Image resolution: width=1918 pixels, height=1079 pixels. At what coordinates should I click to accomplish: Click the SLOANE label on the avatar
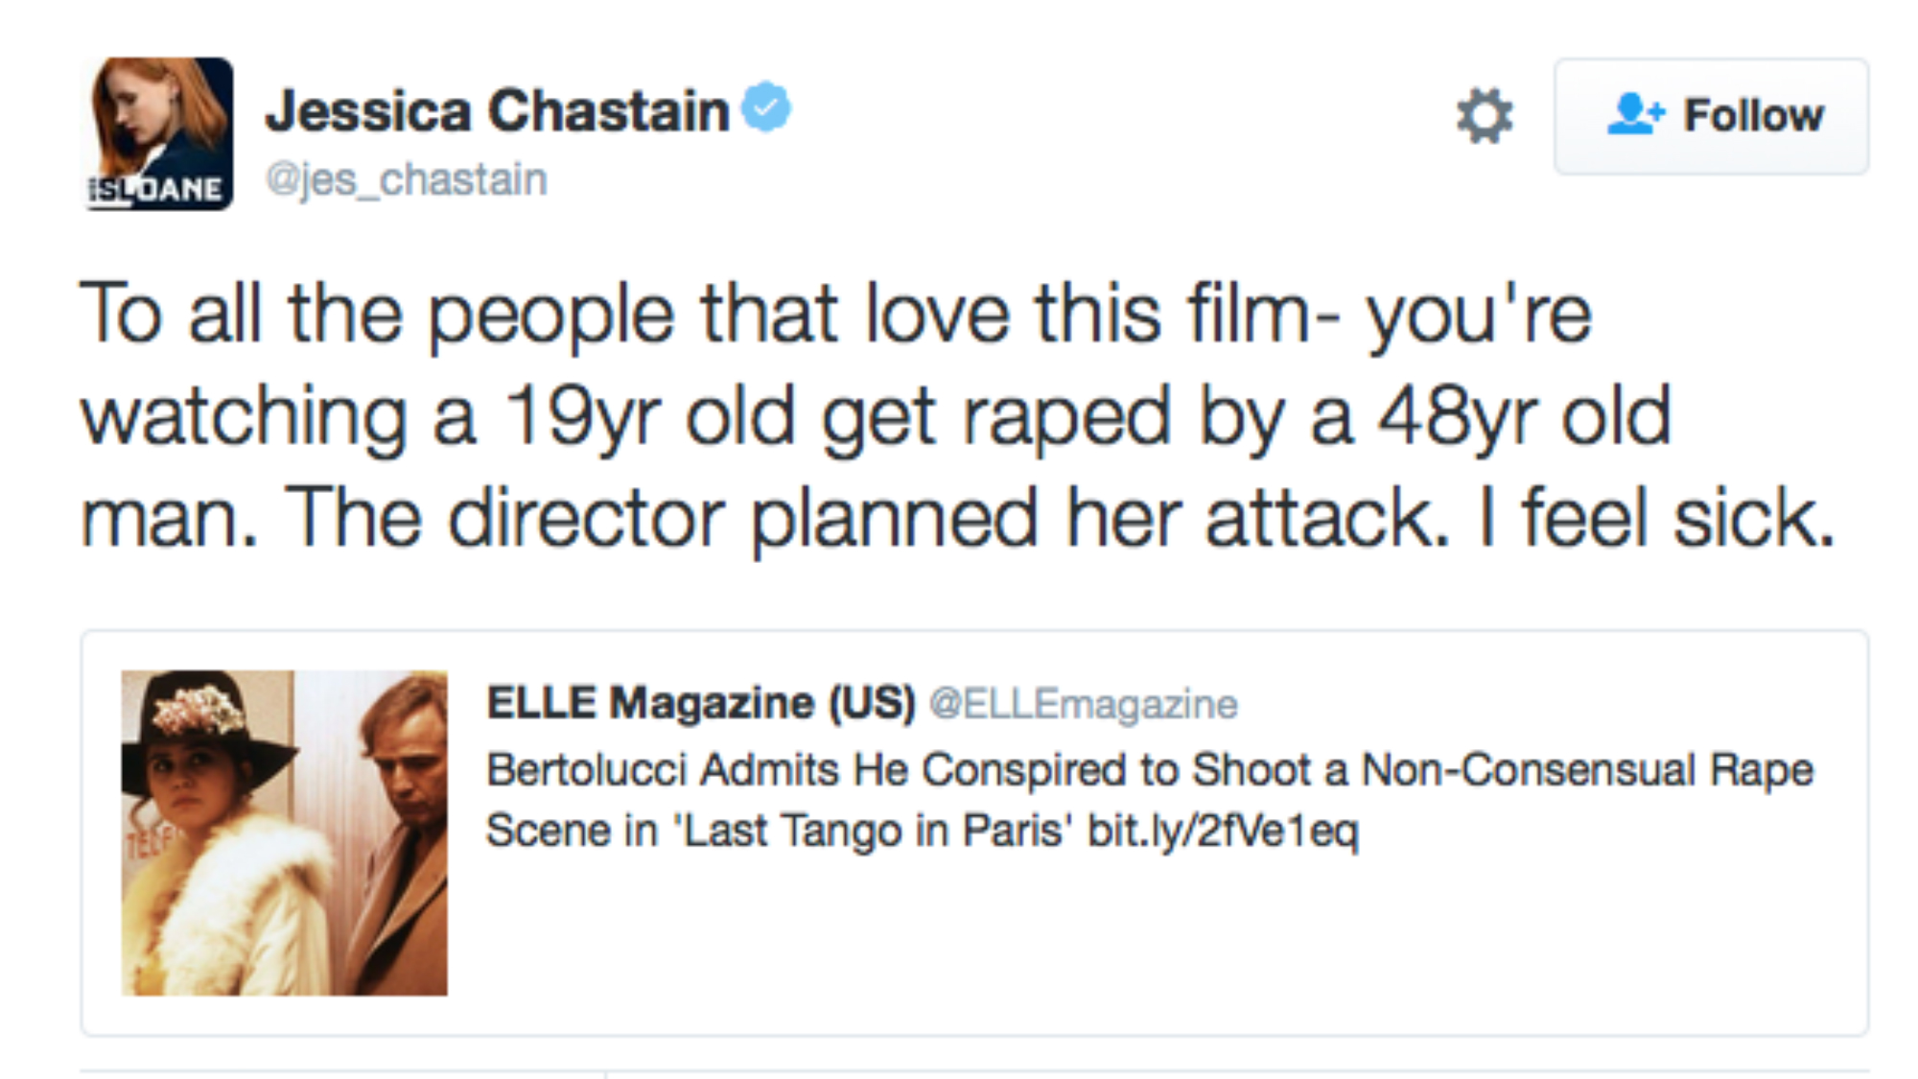pos(158,190)
